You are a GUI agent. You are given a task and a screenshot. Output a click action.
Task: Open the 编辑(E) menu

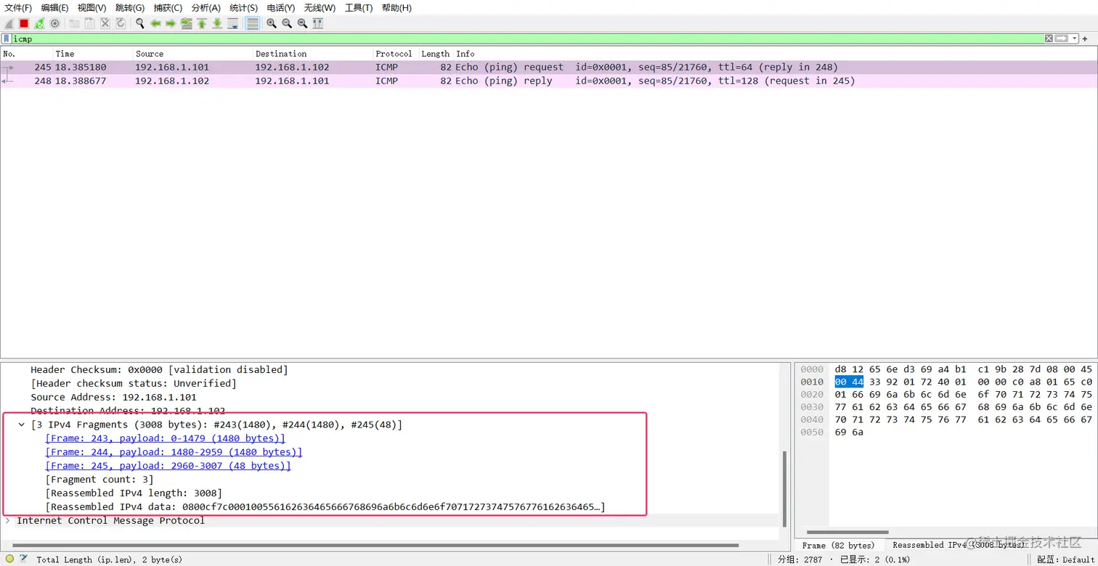pyautogui.click(x=54, y=8)
